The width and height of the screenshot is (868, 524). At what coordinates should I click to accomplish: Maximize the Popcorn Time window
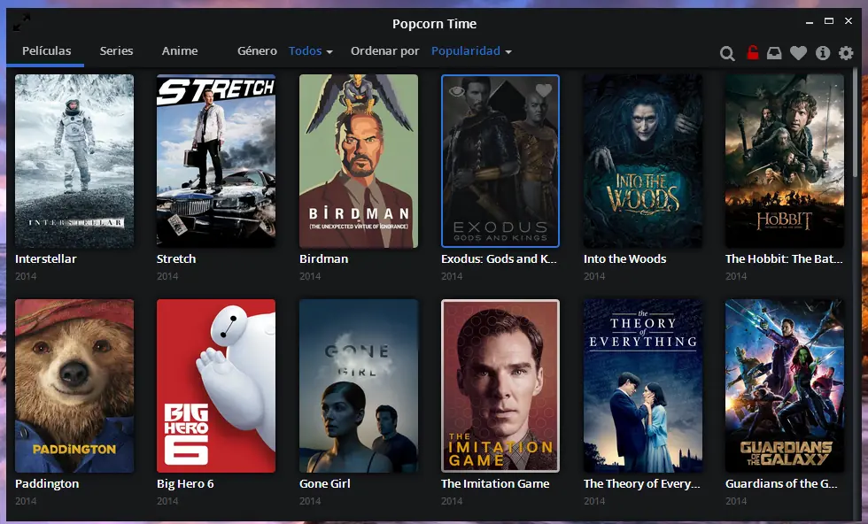click(x=829, y=21)
